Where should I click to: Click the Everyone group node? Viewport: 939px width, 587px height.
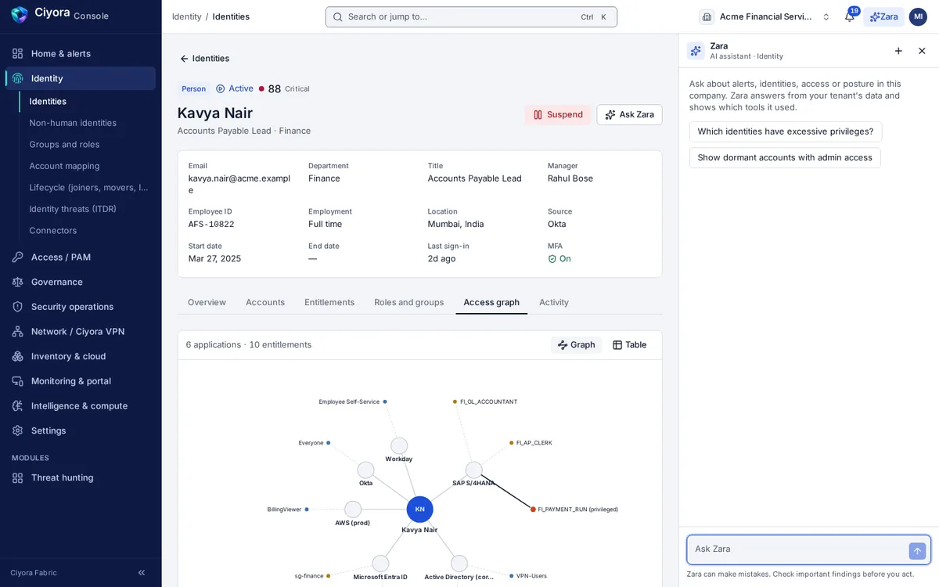(328, 443)
